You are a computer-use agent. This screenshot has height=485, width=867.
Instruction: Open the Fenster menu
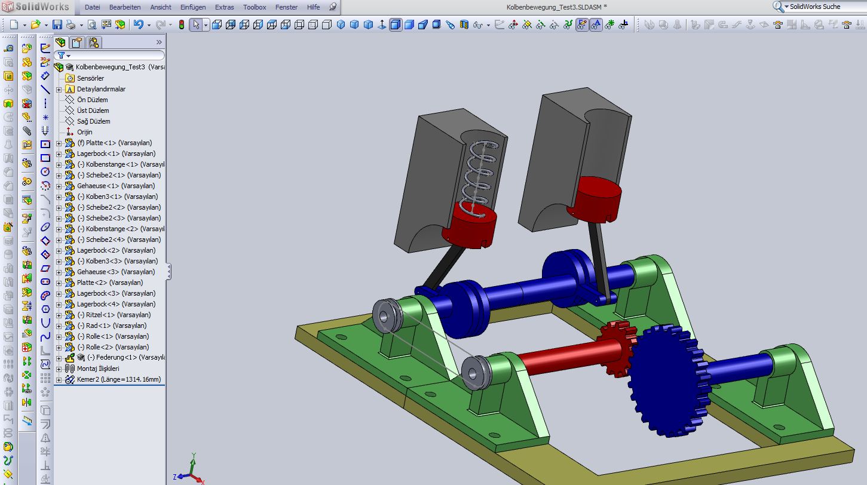tap(287, 7)
